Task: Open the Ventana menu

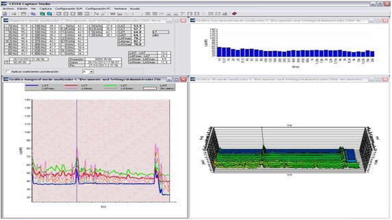Action: point(120,9)
